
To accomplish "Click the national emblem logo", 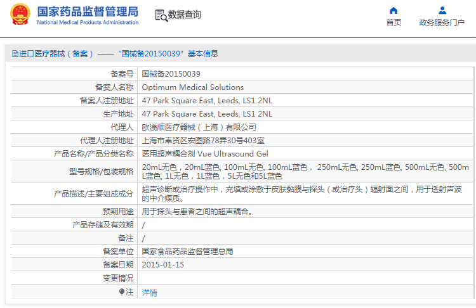I will point(20,14).
